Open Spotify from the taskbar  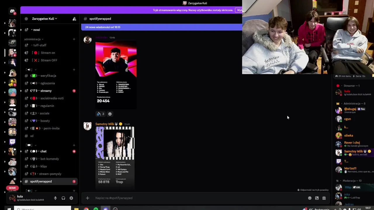96,209
